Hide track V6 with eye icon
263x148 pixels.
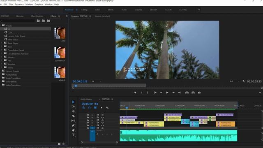[x=102, y=115]
